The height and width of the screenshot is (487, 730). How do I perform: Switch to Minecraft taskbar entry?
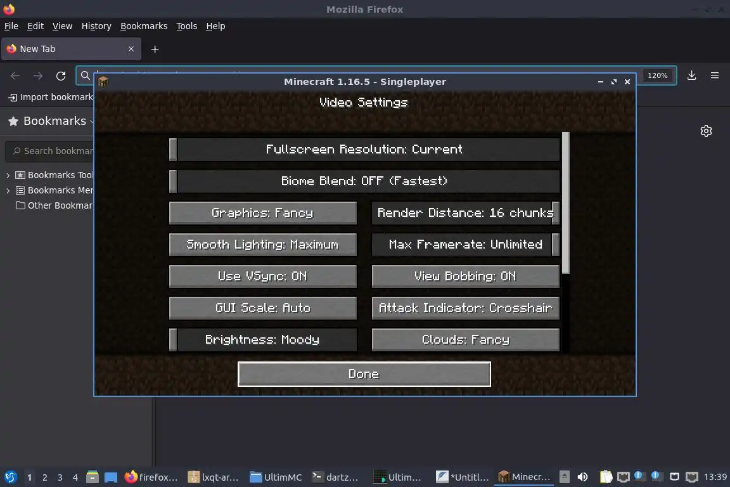pos(524,477)
